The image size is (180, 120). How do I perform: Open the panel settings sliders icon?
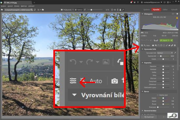click(x=142, y=45)
